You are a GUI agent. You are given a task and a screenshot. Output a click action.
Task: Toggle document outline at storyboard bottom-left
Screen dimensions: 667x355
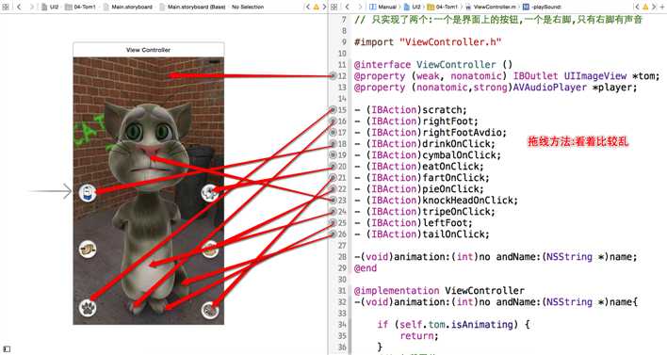7,349
